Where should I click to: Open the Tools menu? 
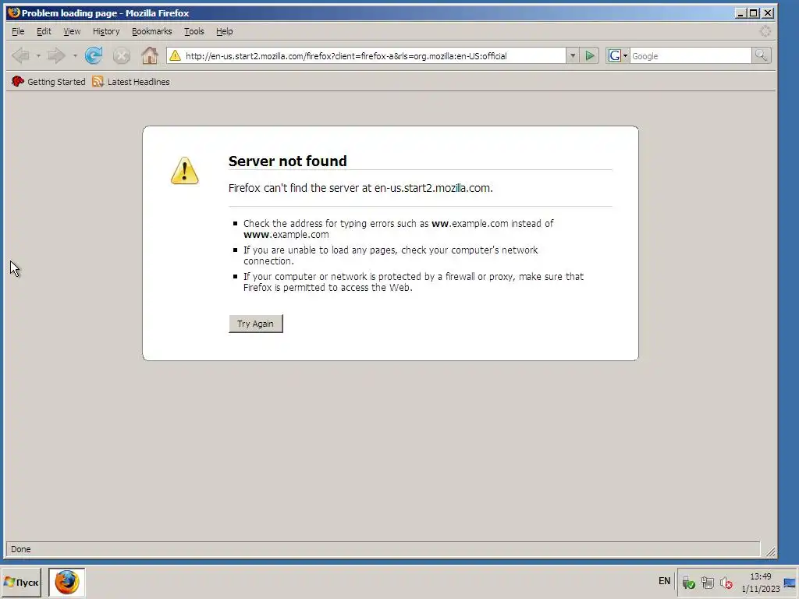[194, 31]
